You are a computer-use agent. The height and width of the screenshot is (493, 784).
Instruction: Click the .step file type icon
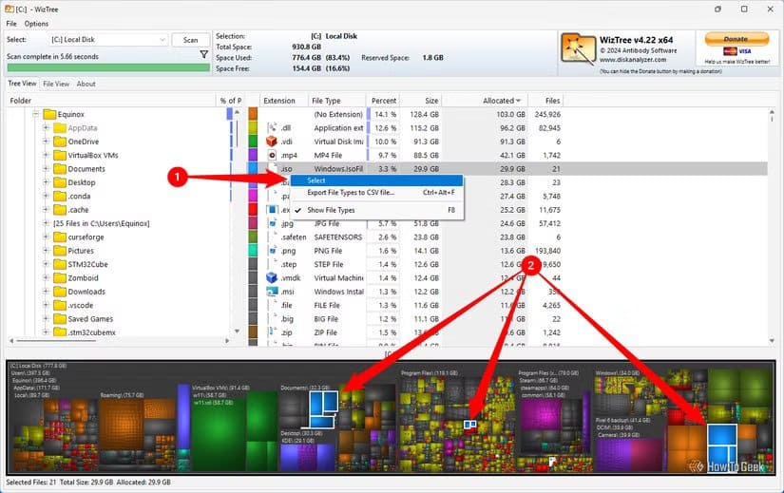272,264
